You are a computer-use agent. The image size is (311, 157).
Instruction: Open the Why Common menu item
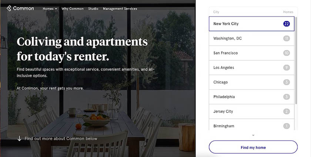73,9
